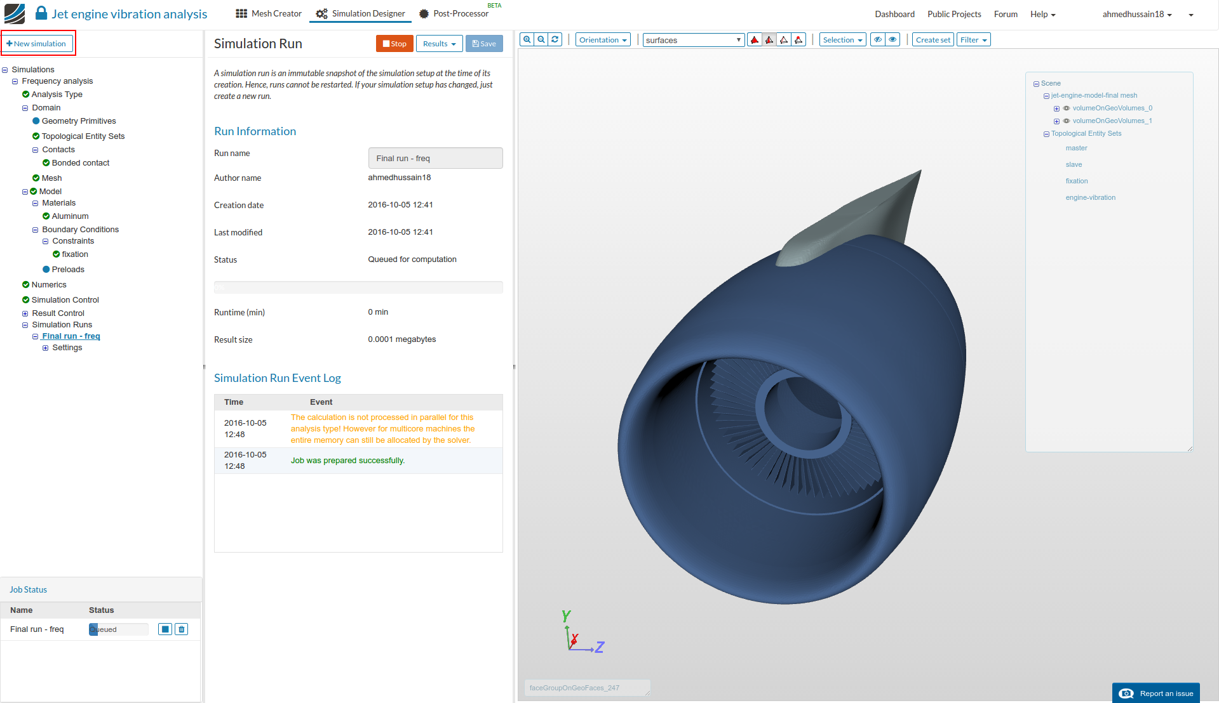Collapse the Domain node
This screenshot has height=703, width=1219.
coord(25,108)
